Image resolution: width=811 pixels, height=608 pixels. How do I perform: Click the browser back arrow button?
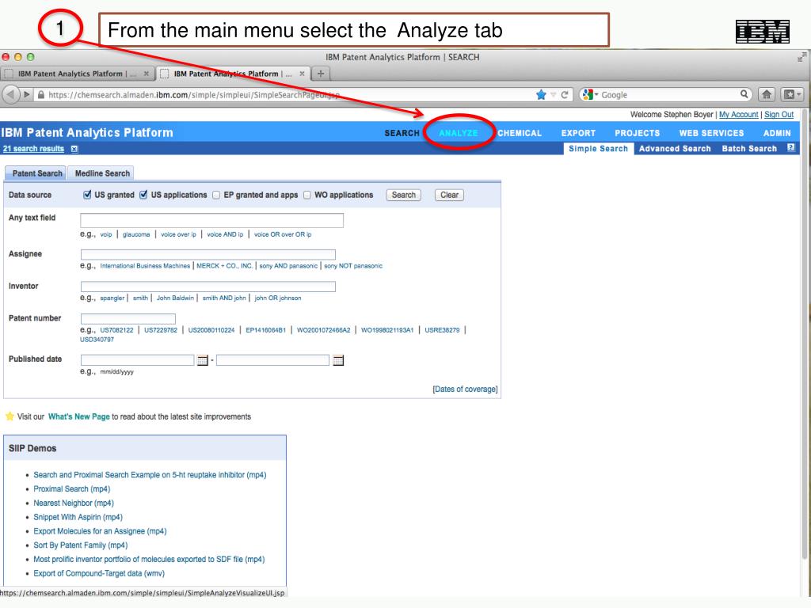10,95
